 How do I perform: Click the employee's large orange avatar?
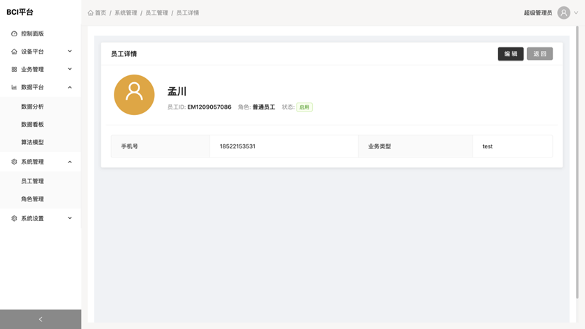tap(134, 95)
